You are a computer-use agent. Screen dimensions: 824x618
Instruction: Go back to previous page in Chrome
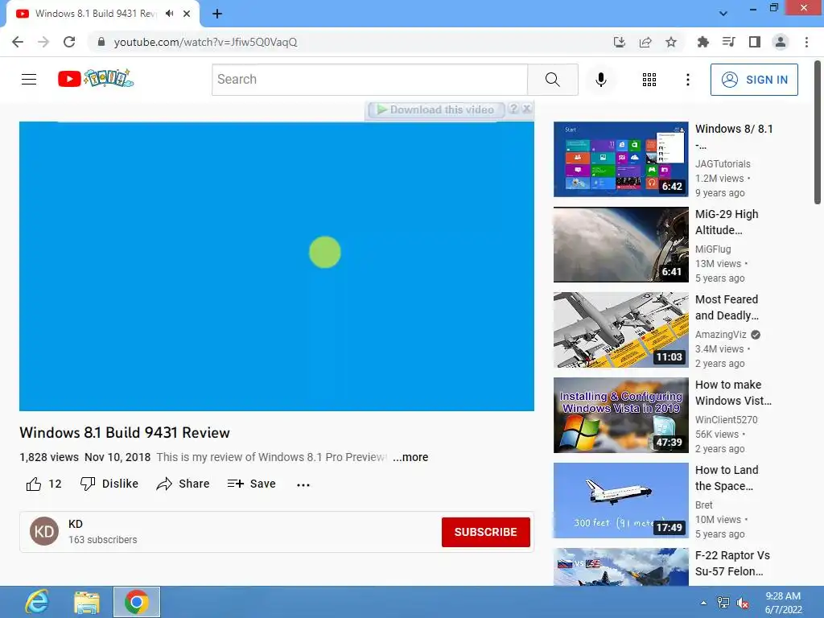pyautogui.click(x=18, y=42)
